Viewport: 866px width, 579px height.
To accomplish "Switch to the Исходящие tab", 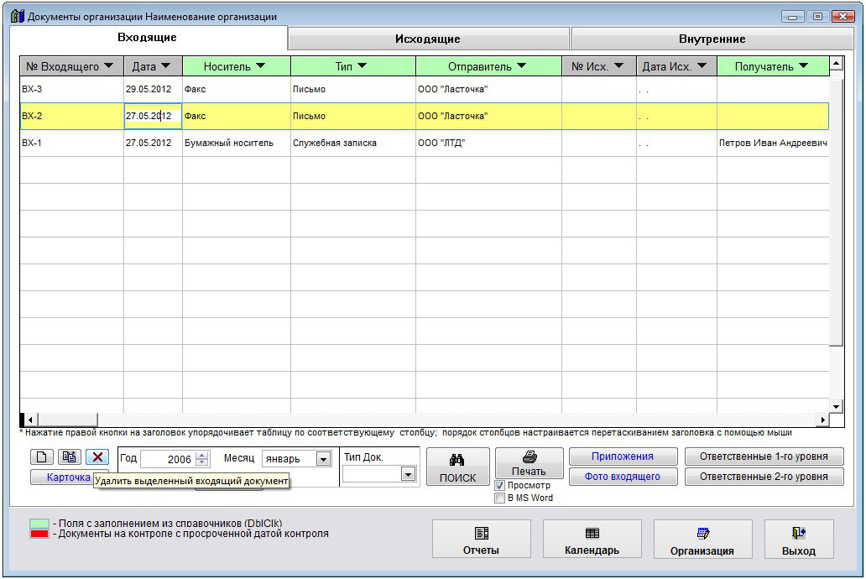I will click(x=428, y=39).
